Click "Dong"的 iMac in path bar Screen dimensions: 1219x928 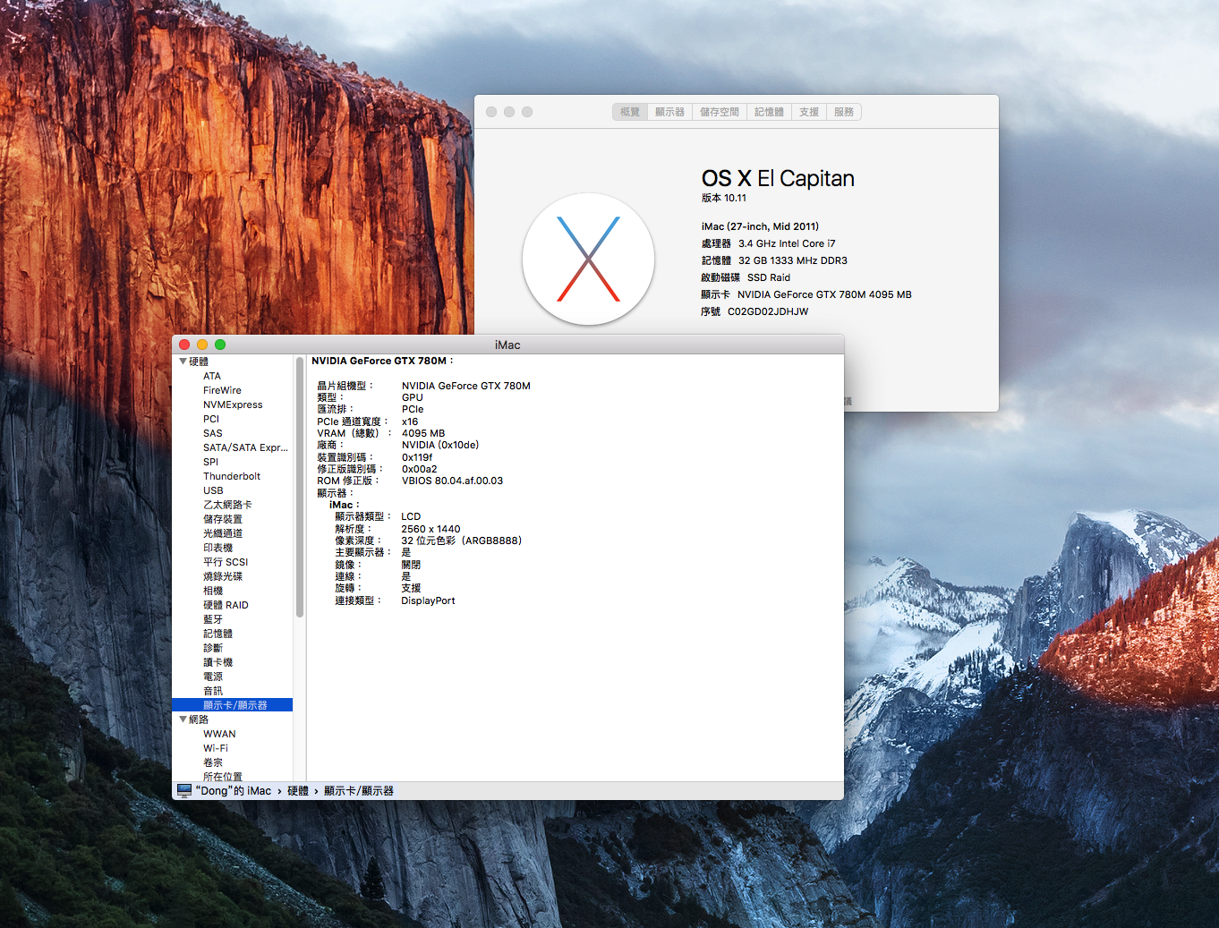tap(233, 791)
